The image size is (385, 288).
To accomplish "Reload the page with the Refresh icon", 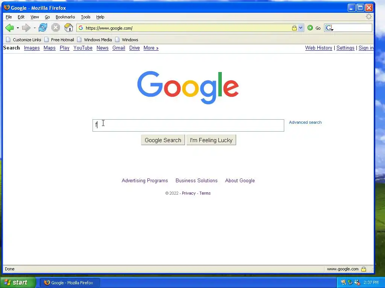I will click(x=43, y=28).
